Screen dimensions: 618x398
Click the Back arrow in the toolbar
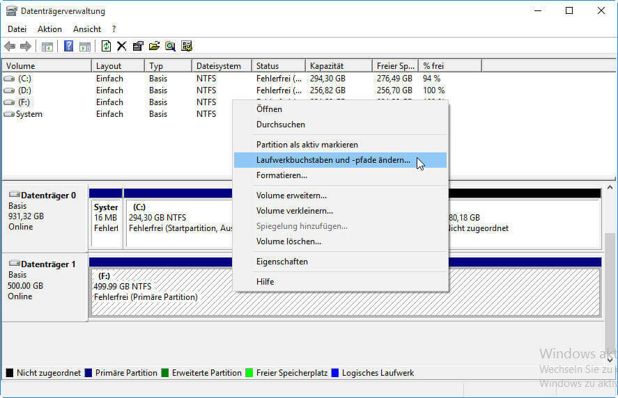[10, 47]
